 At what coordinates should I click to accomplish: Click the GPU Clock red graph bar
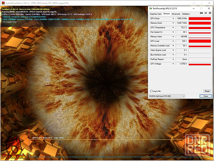[200, 18]
